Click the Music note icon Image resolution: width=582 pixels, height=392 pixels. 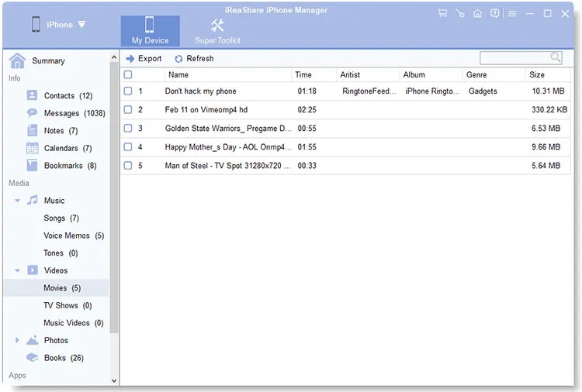[33, 200]
